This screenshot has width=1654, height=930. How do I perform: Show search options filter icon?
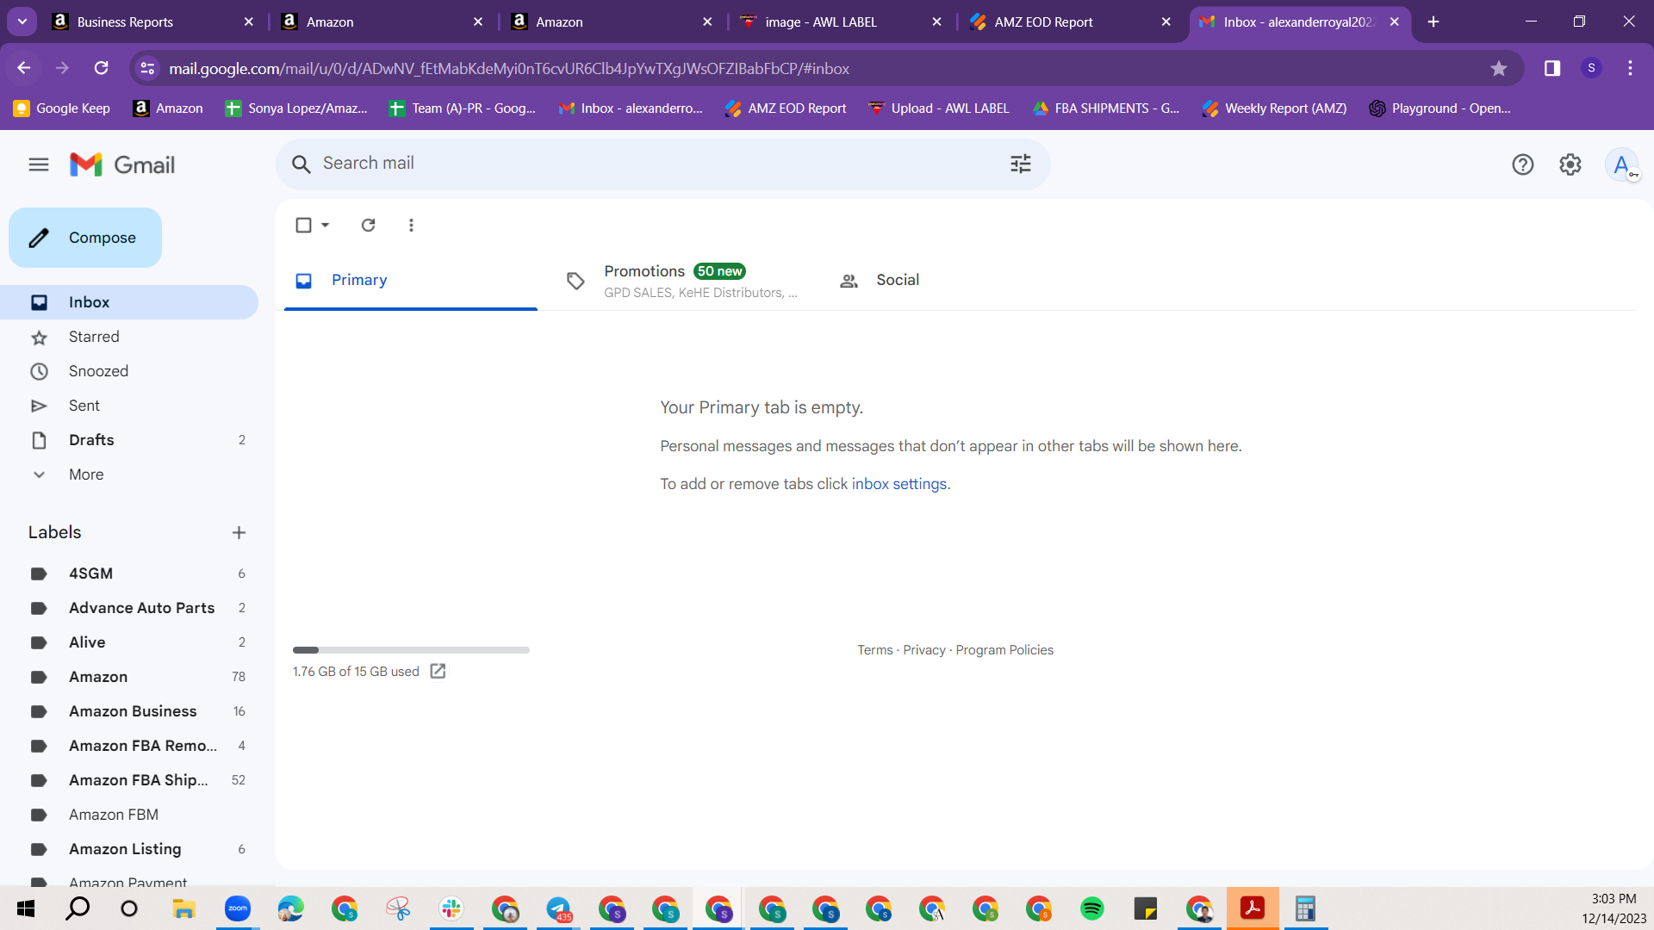click(x=1021, y=164)
